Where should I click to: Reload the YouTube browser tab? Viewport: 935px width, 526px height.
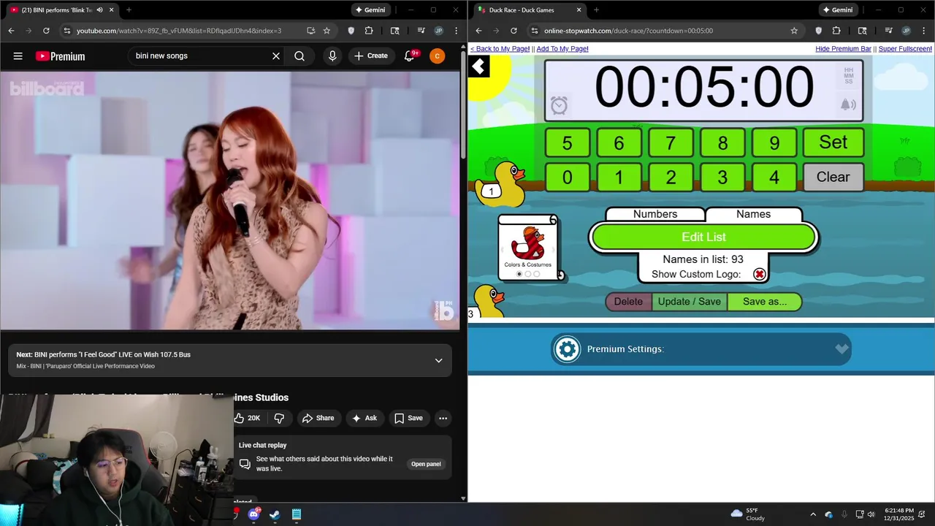tap(46, 31)
